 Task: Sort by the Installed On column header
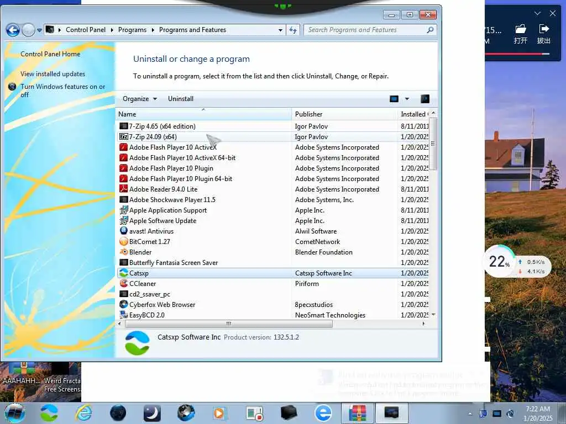point(413,114)
